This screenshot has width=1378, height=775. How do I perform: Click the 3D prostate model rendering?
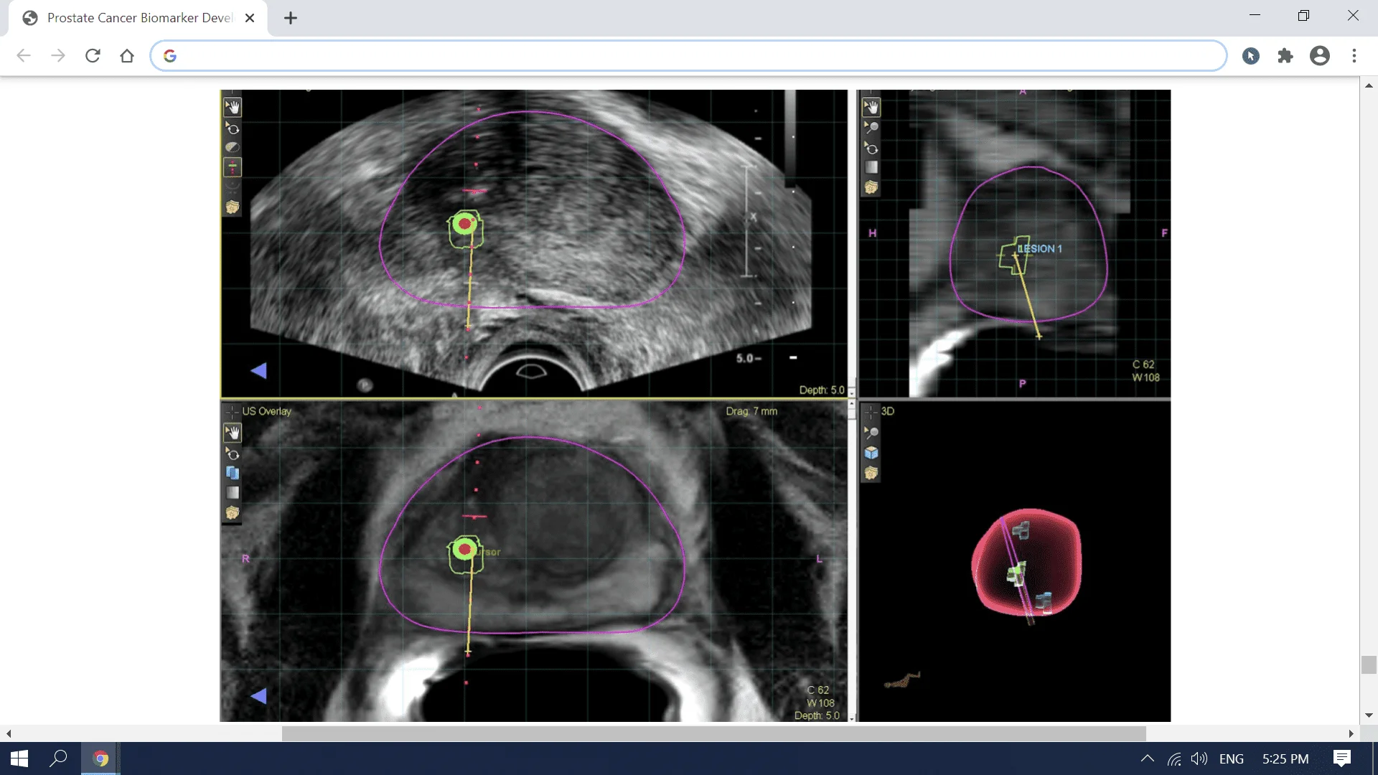tap(1026, 563)
